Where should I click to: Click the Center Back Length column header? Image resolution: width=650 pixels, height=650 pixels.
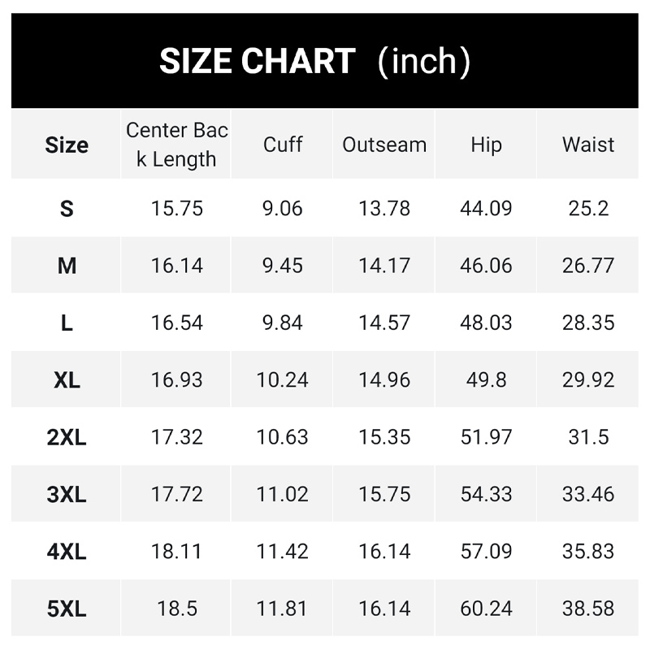tap(176, 145)
